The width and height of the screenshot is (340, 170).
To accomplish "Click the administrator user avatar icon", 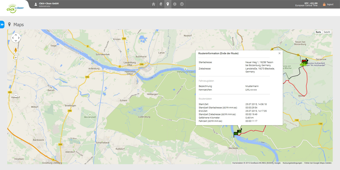I will click(36, 4).
